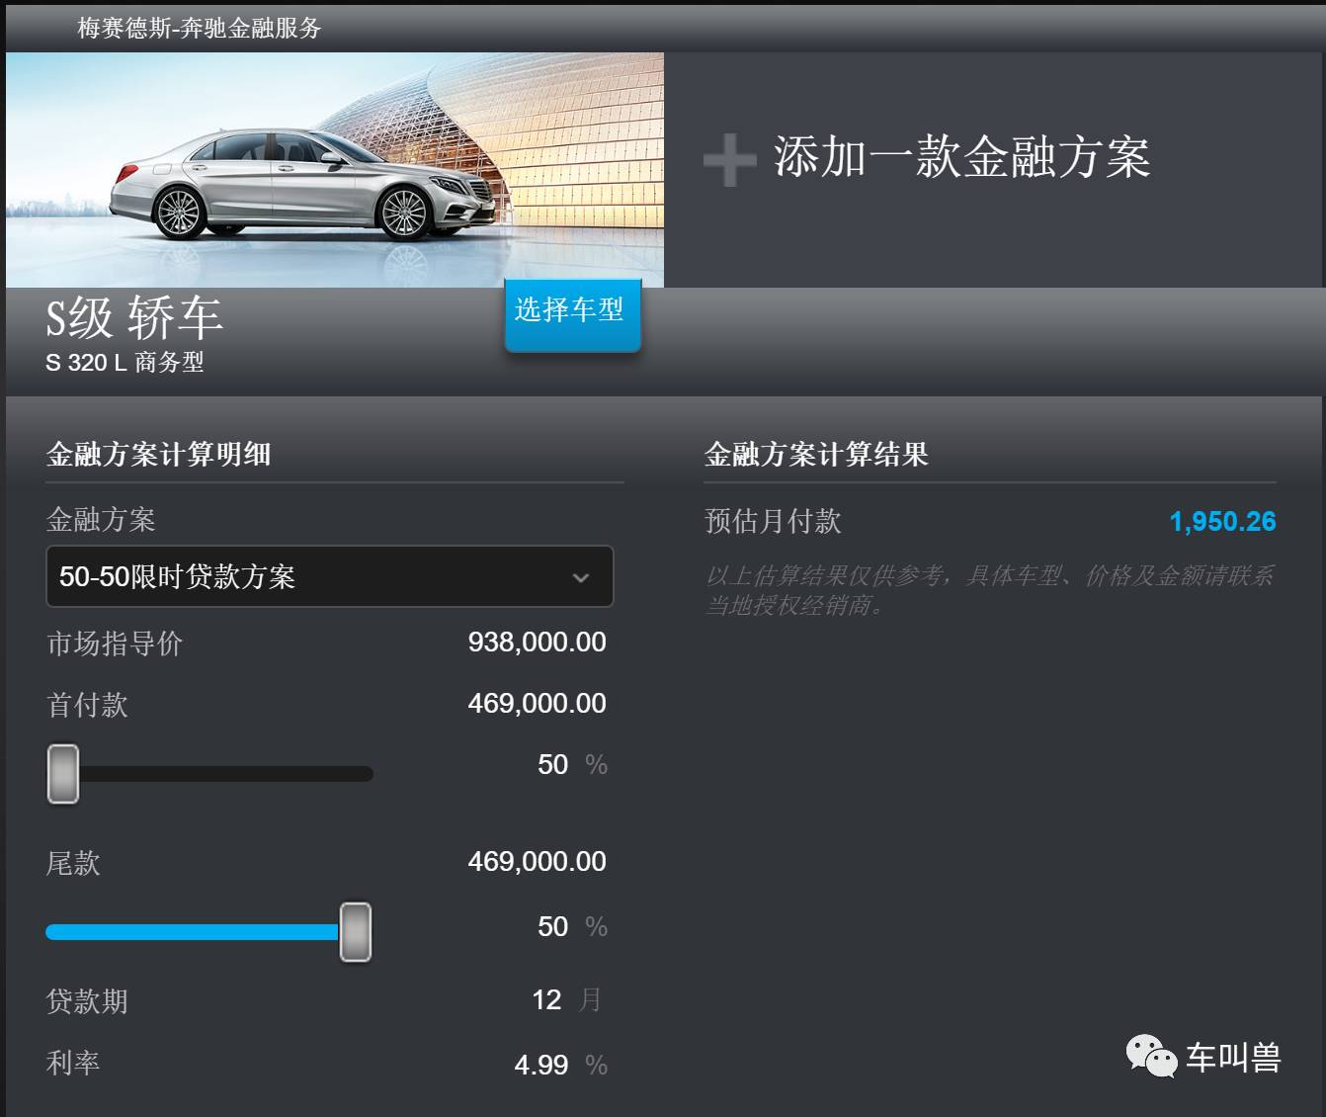Click the 利率 value 4.99
The width and height of the screenshot is (1326, 1117).
pyautogui.click(x=540, y=1066)
